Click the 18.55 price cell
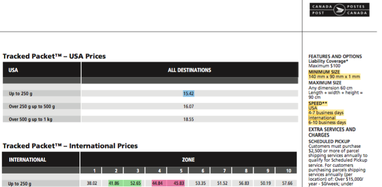 point(188,120)
